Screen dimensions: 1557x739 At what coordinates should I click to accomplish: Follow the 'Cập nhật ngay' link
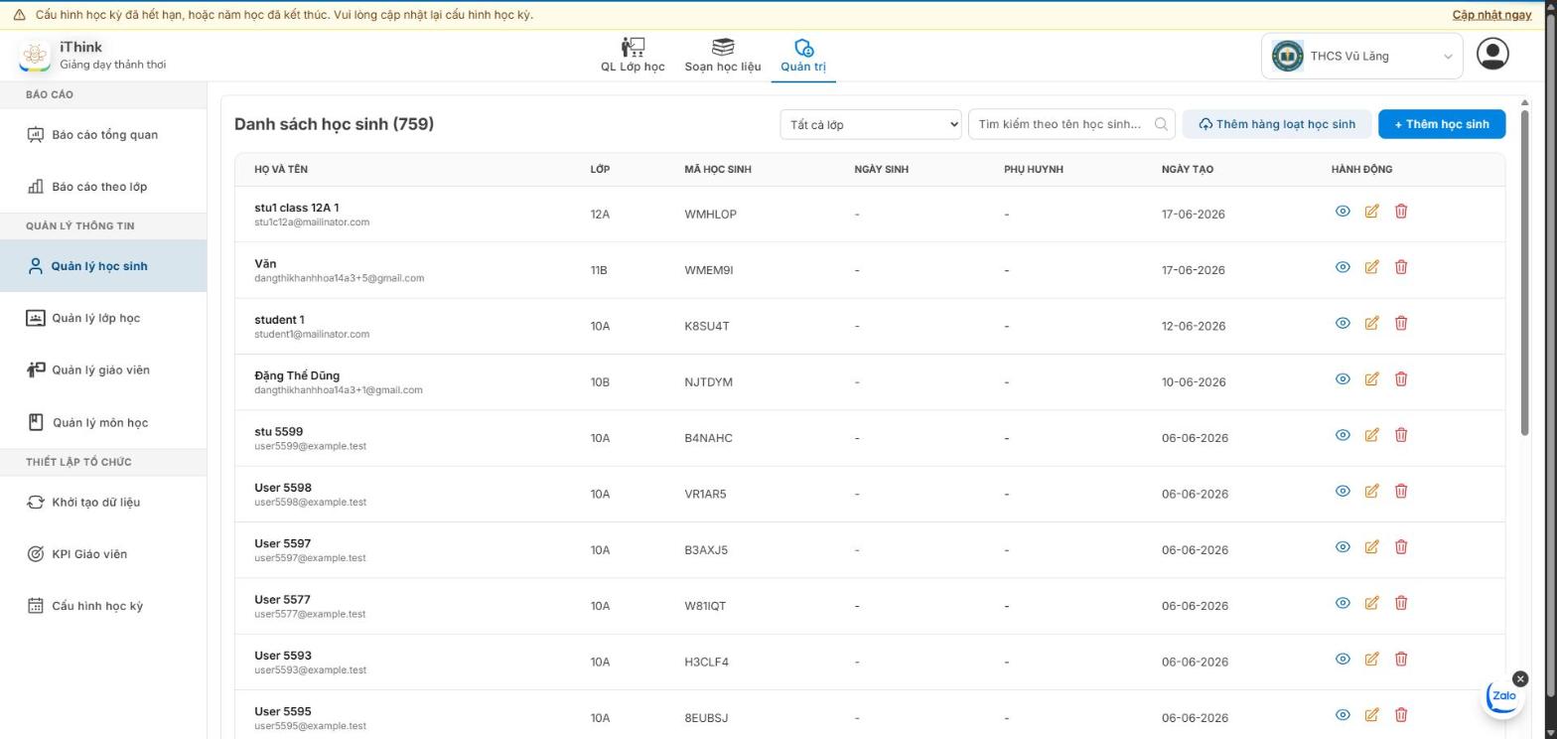[x=1491, y=15]
